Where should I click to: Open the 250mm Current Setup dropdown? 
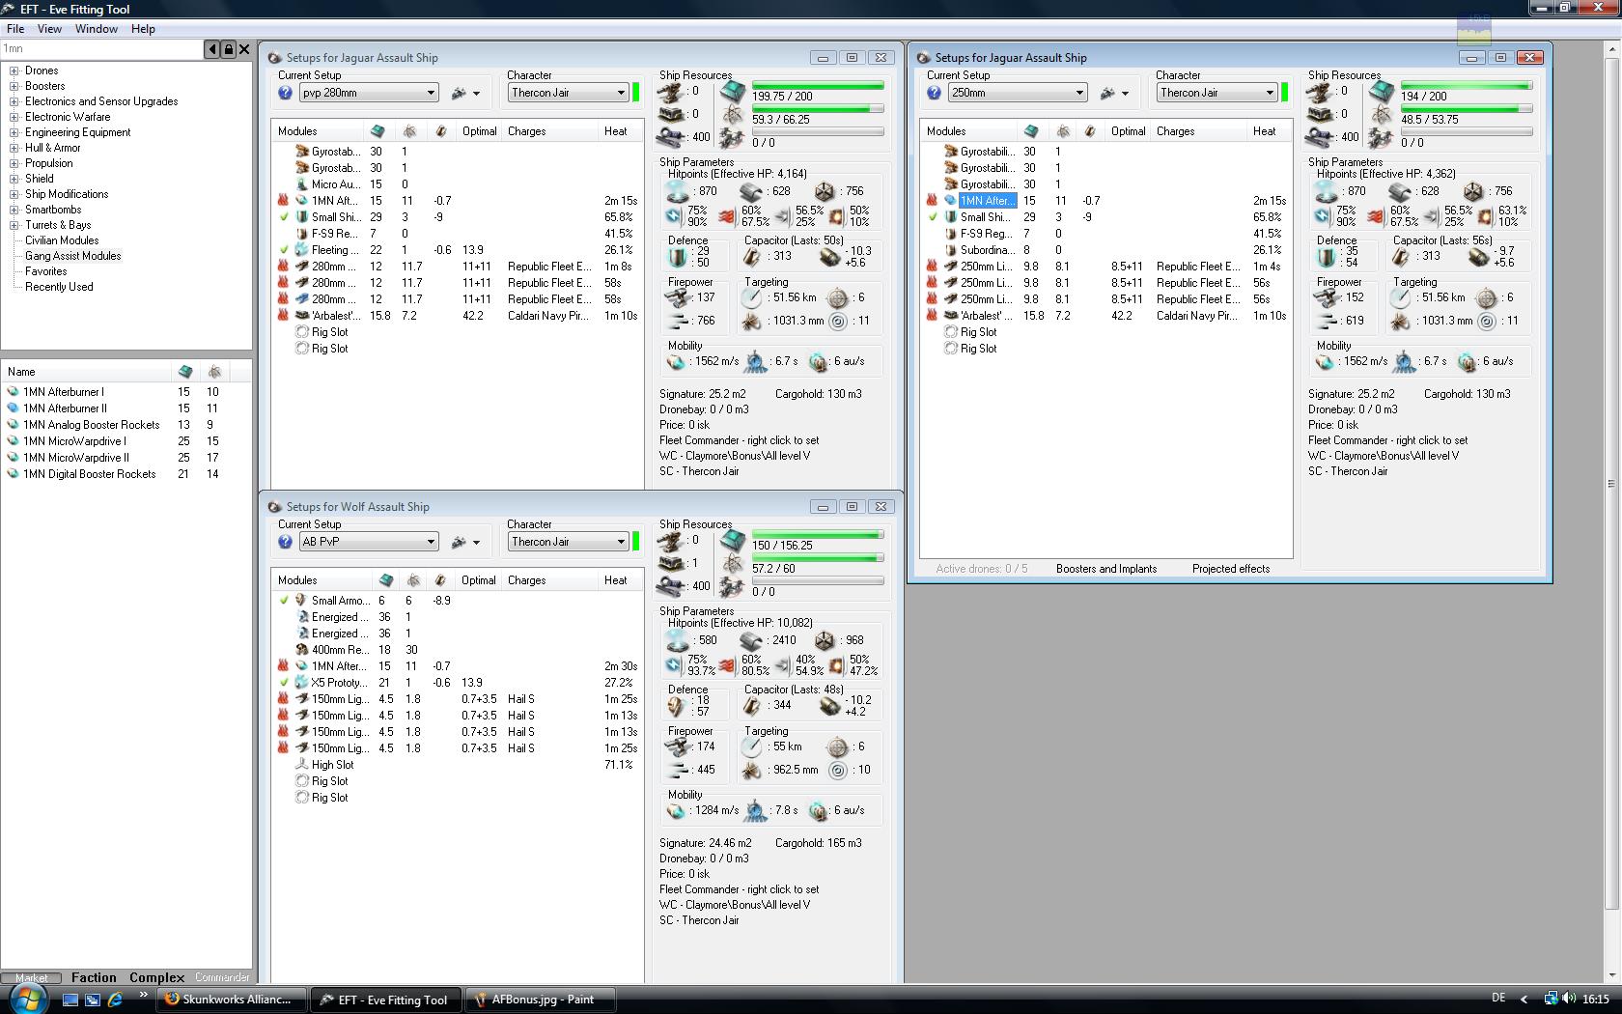click(x=1018, y=93)
